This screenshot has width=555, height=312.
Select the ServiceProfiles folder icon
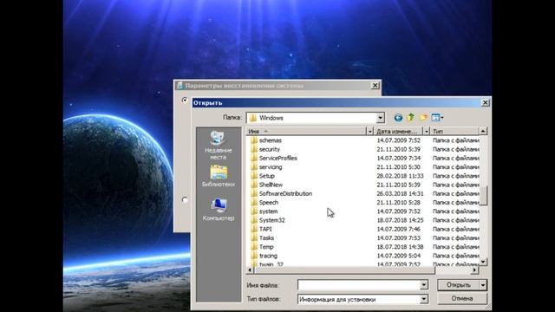(x=253, y=158)
